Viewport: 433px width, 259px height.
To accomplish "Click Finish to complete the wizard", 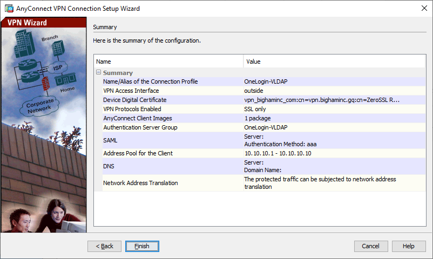I will (142, 246).
